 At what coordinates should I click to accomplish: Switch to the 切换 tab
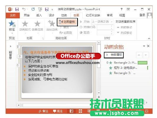coord(64,15)
